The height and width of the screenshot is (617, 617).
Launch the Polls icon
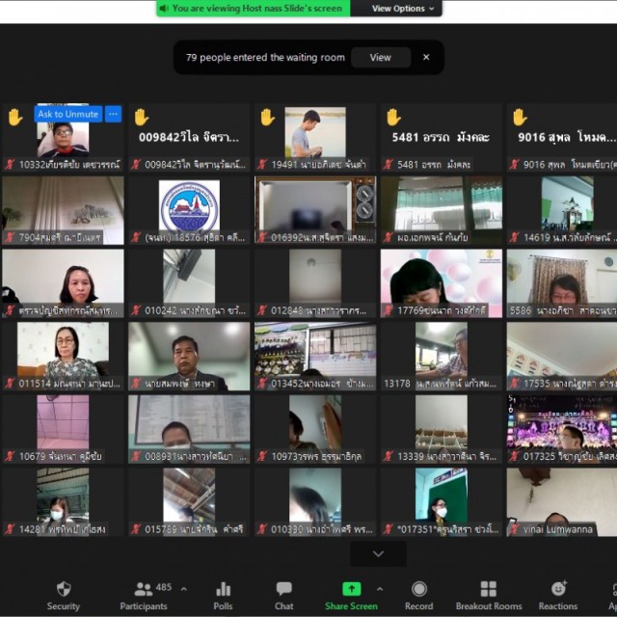(x=223, y=596)
